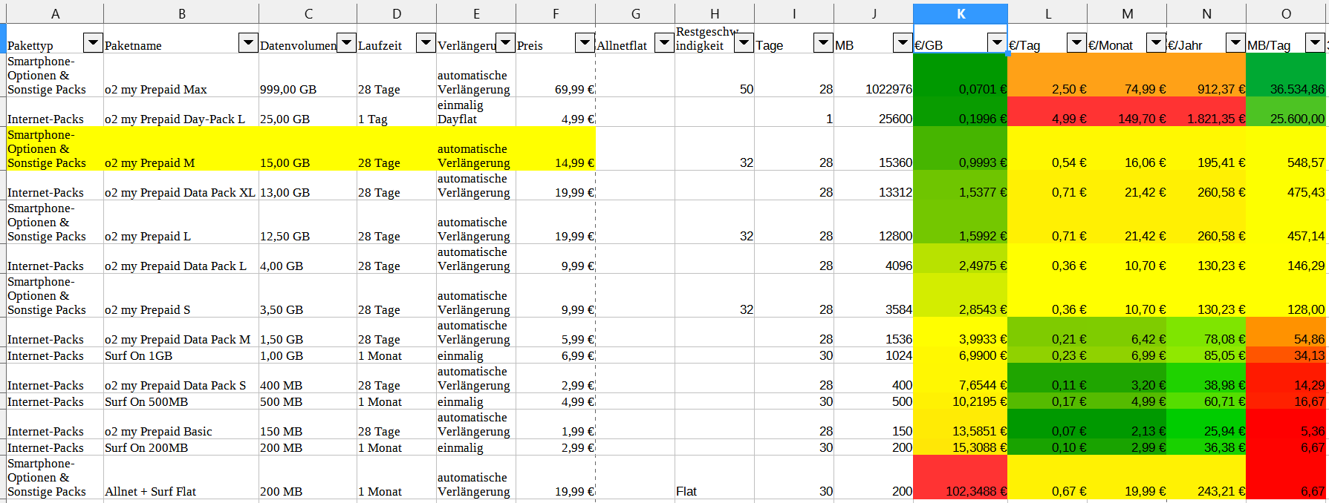The image size is (1329, 503).
Task: Click the cell 'o2 my Prepaid S'
Action: [181, 295]
